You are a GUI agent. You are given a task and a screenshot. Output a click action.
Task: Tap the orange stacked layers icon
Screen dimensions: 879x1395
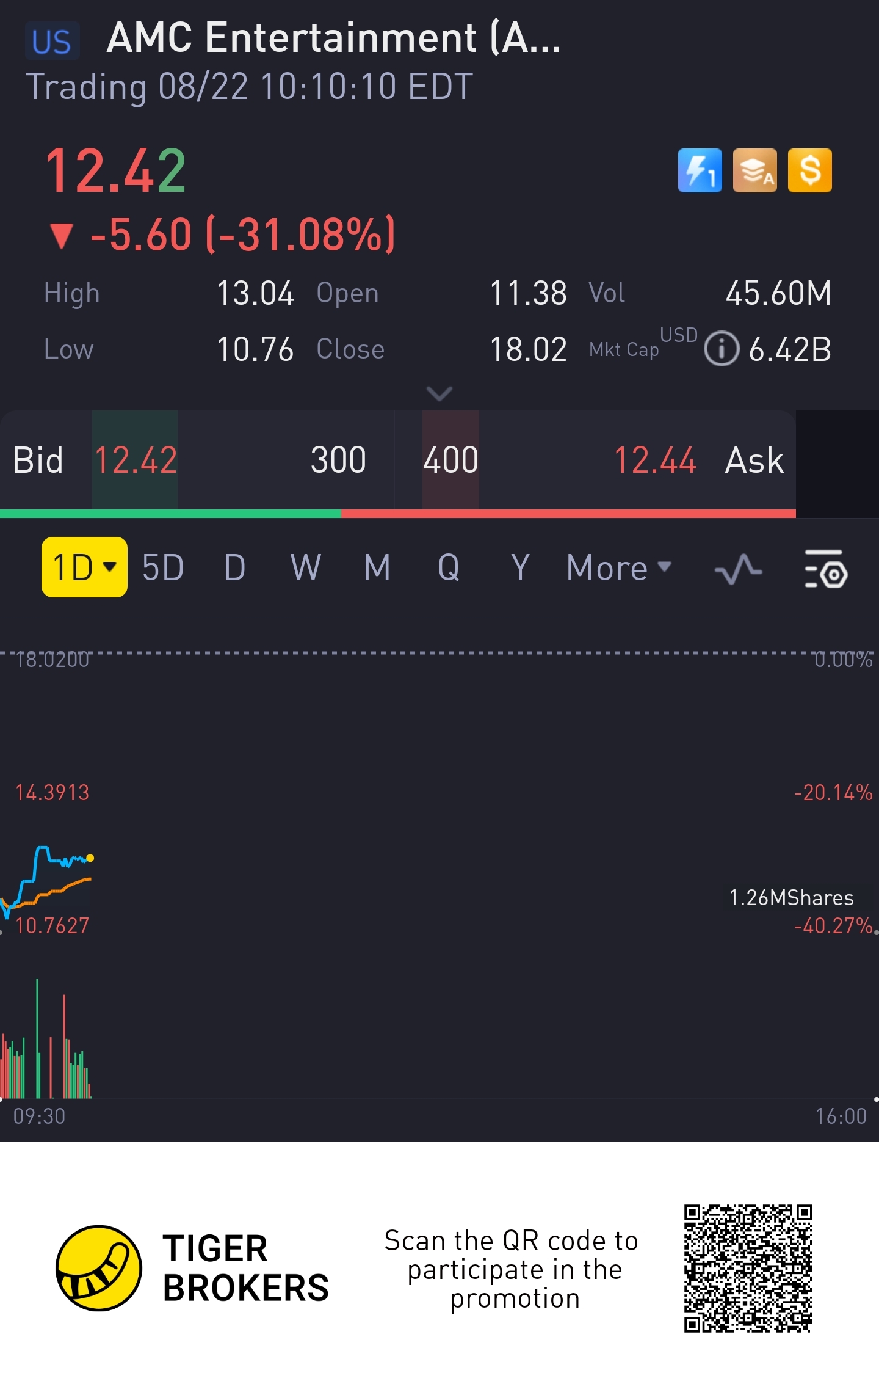(754, 170)
